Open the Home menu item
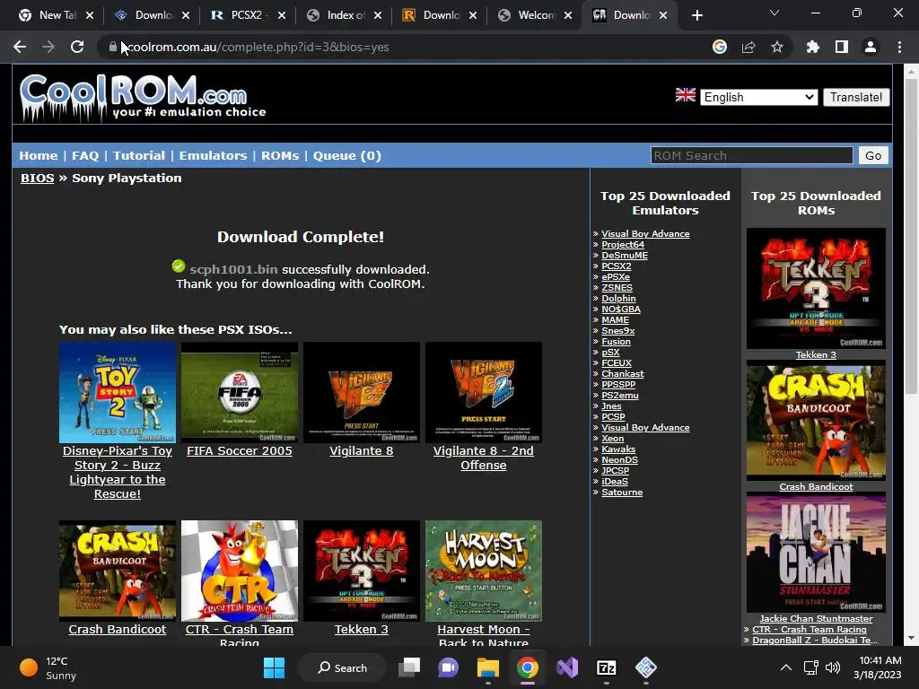This screenshot has width=919, height=689. (38, 156)
